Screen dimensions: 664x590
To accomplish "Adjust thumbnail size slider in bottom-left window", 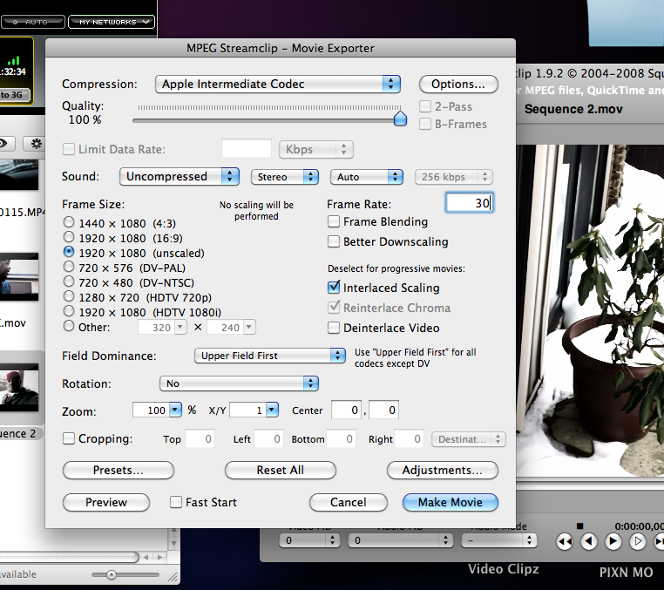I will pyautogui.click(x=112, y=575).
